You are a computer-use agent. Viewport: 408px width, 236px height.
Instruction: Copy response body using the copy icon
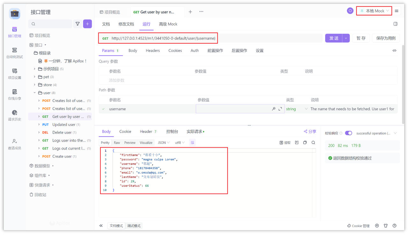click(x=305, y=142)
